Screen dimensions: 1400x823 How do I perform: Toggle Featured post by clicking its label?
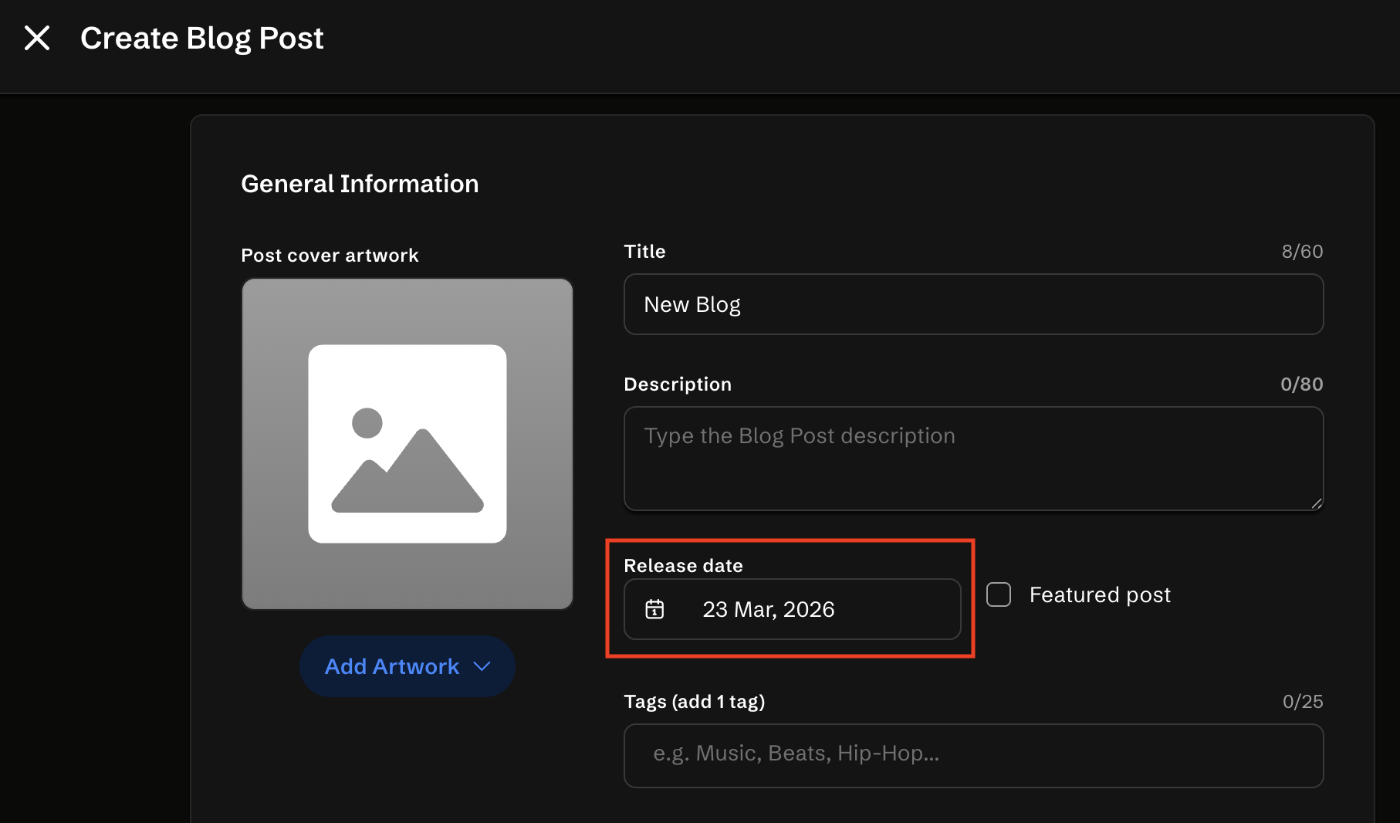(x=1099, y=594)
